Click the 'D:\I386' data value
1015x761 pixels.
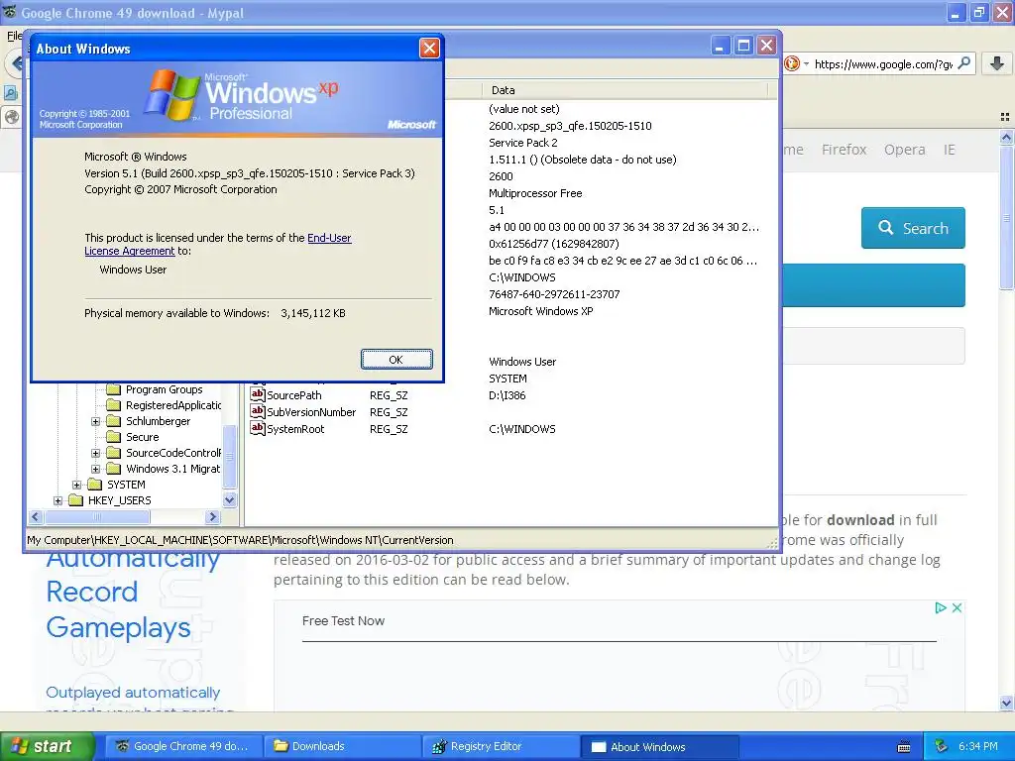507,395
